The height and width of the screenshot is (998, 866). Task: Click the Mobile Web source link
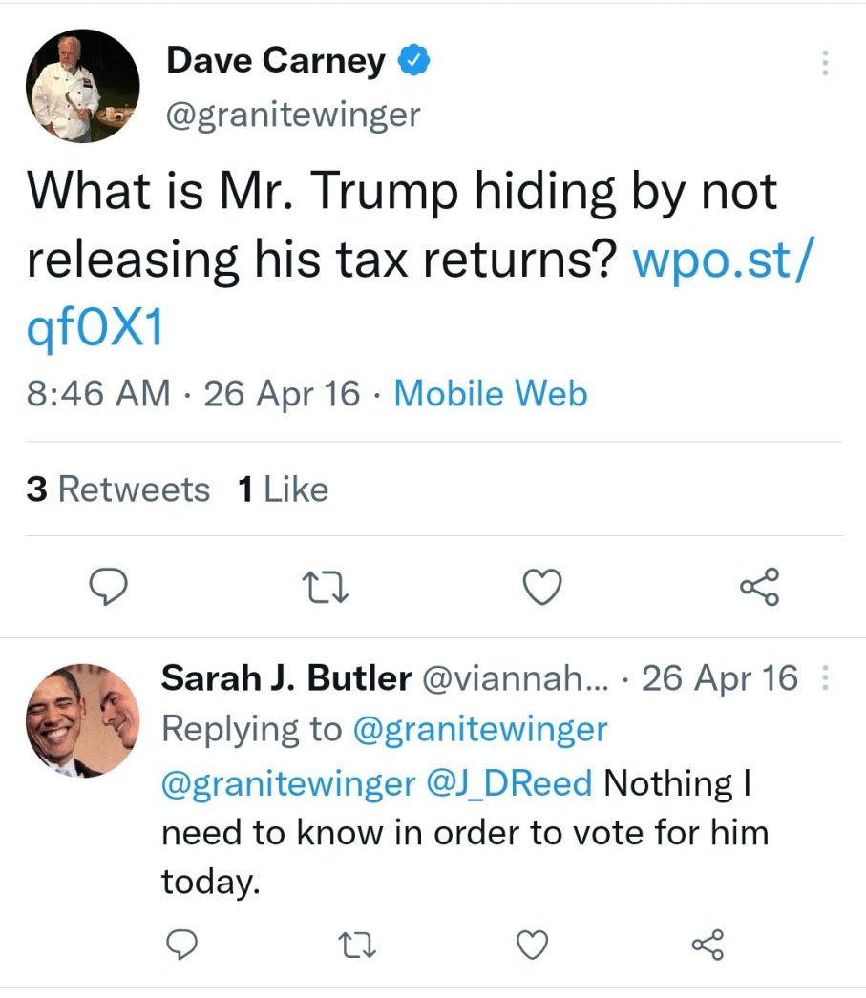click(x=491, y=393)
